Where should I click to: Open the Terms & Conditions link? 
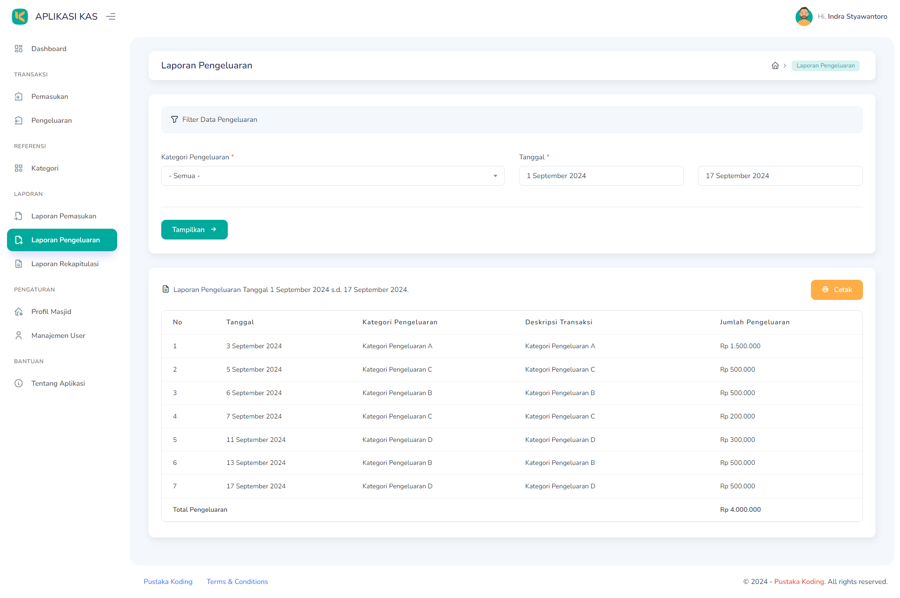[x=237, y=581]
